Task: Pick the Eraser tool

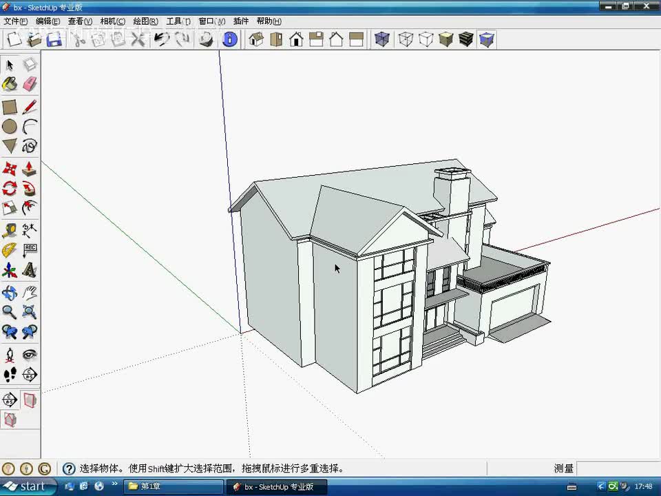Action: 30,84
